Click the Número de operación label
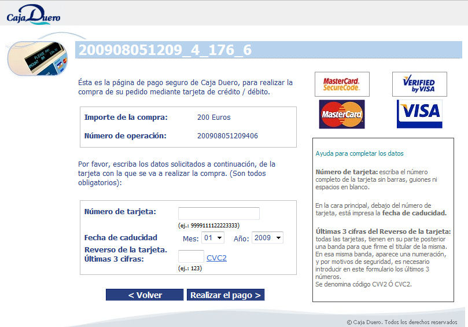The height and width of the screenshot is (327, 468). tap(126, 136)
